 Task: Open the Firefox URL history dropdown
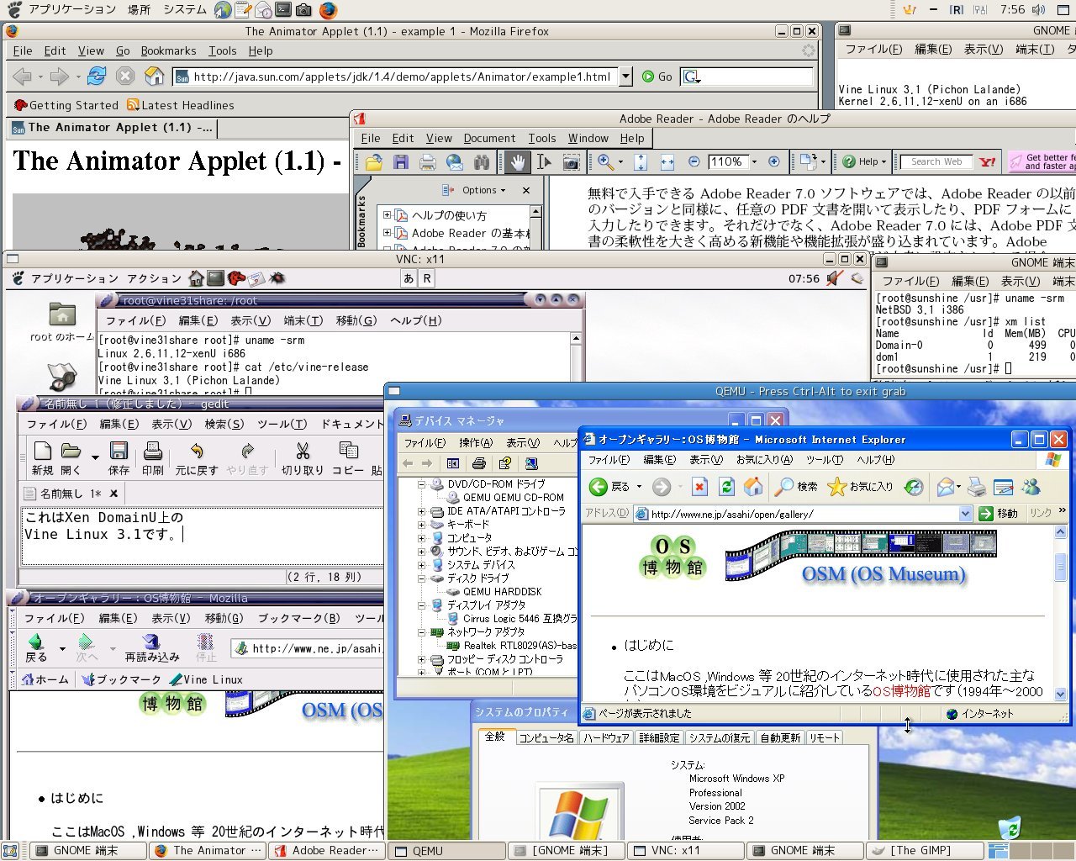pos(625,77)
